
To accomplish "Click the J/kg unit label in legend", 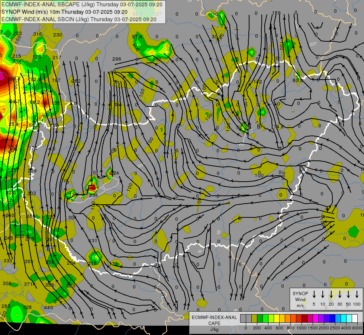I will [214, 329].
